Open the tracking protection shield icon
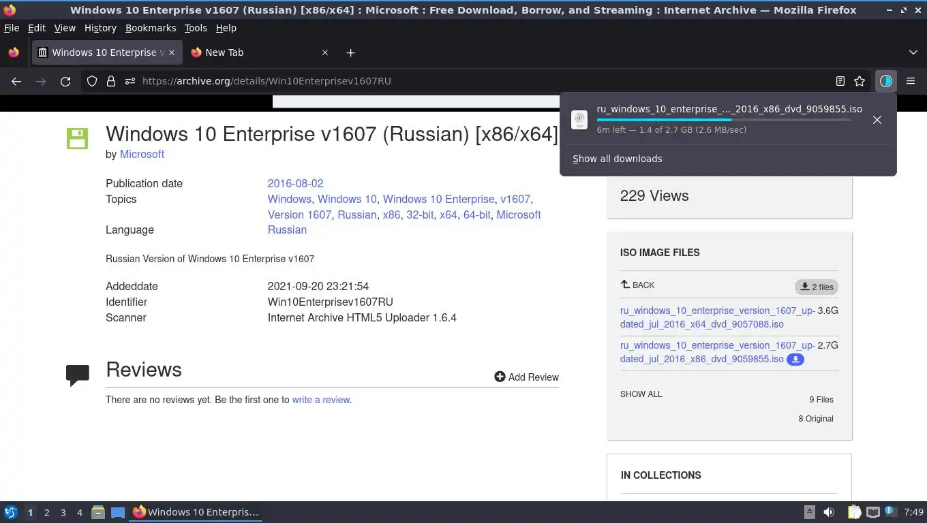The width and height of the screenshot is (927, 523). click(x=92, y=81)
